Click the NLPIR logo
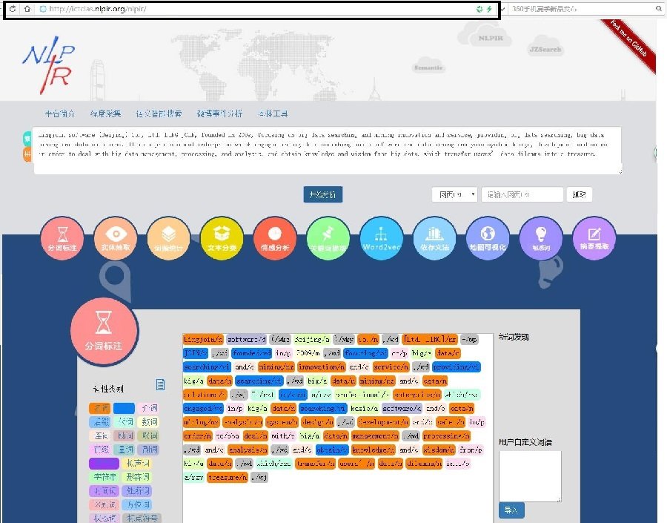This screenshot has height=523, width=667. (48, 64)
